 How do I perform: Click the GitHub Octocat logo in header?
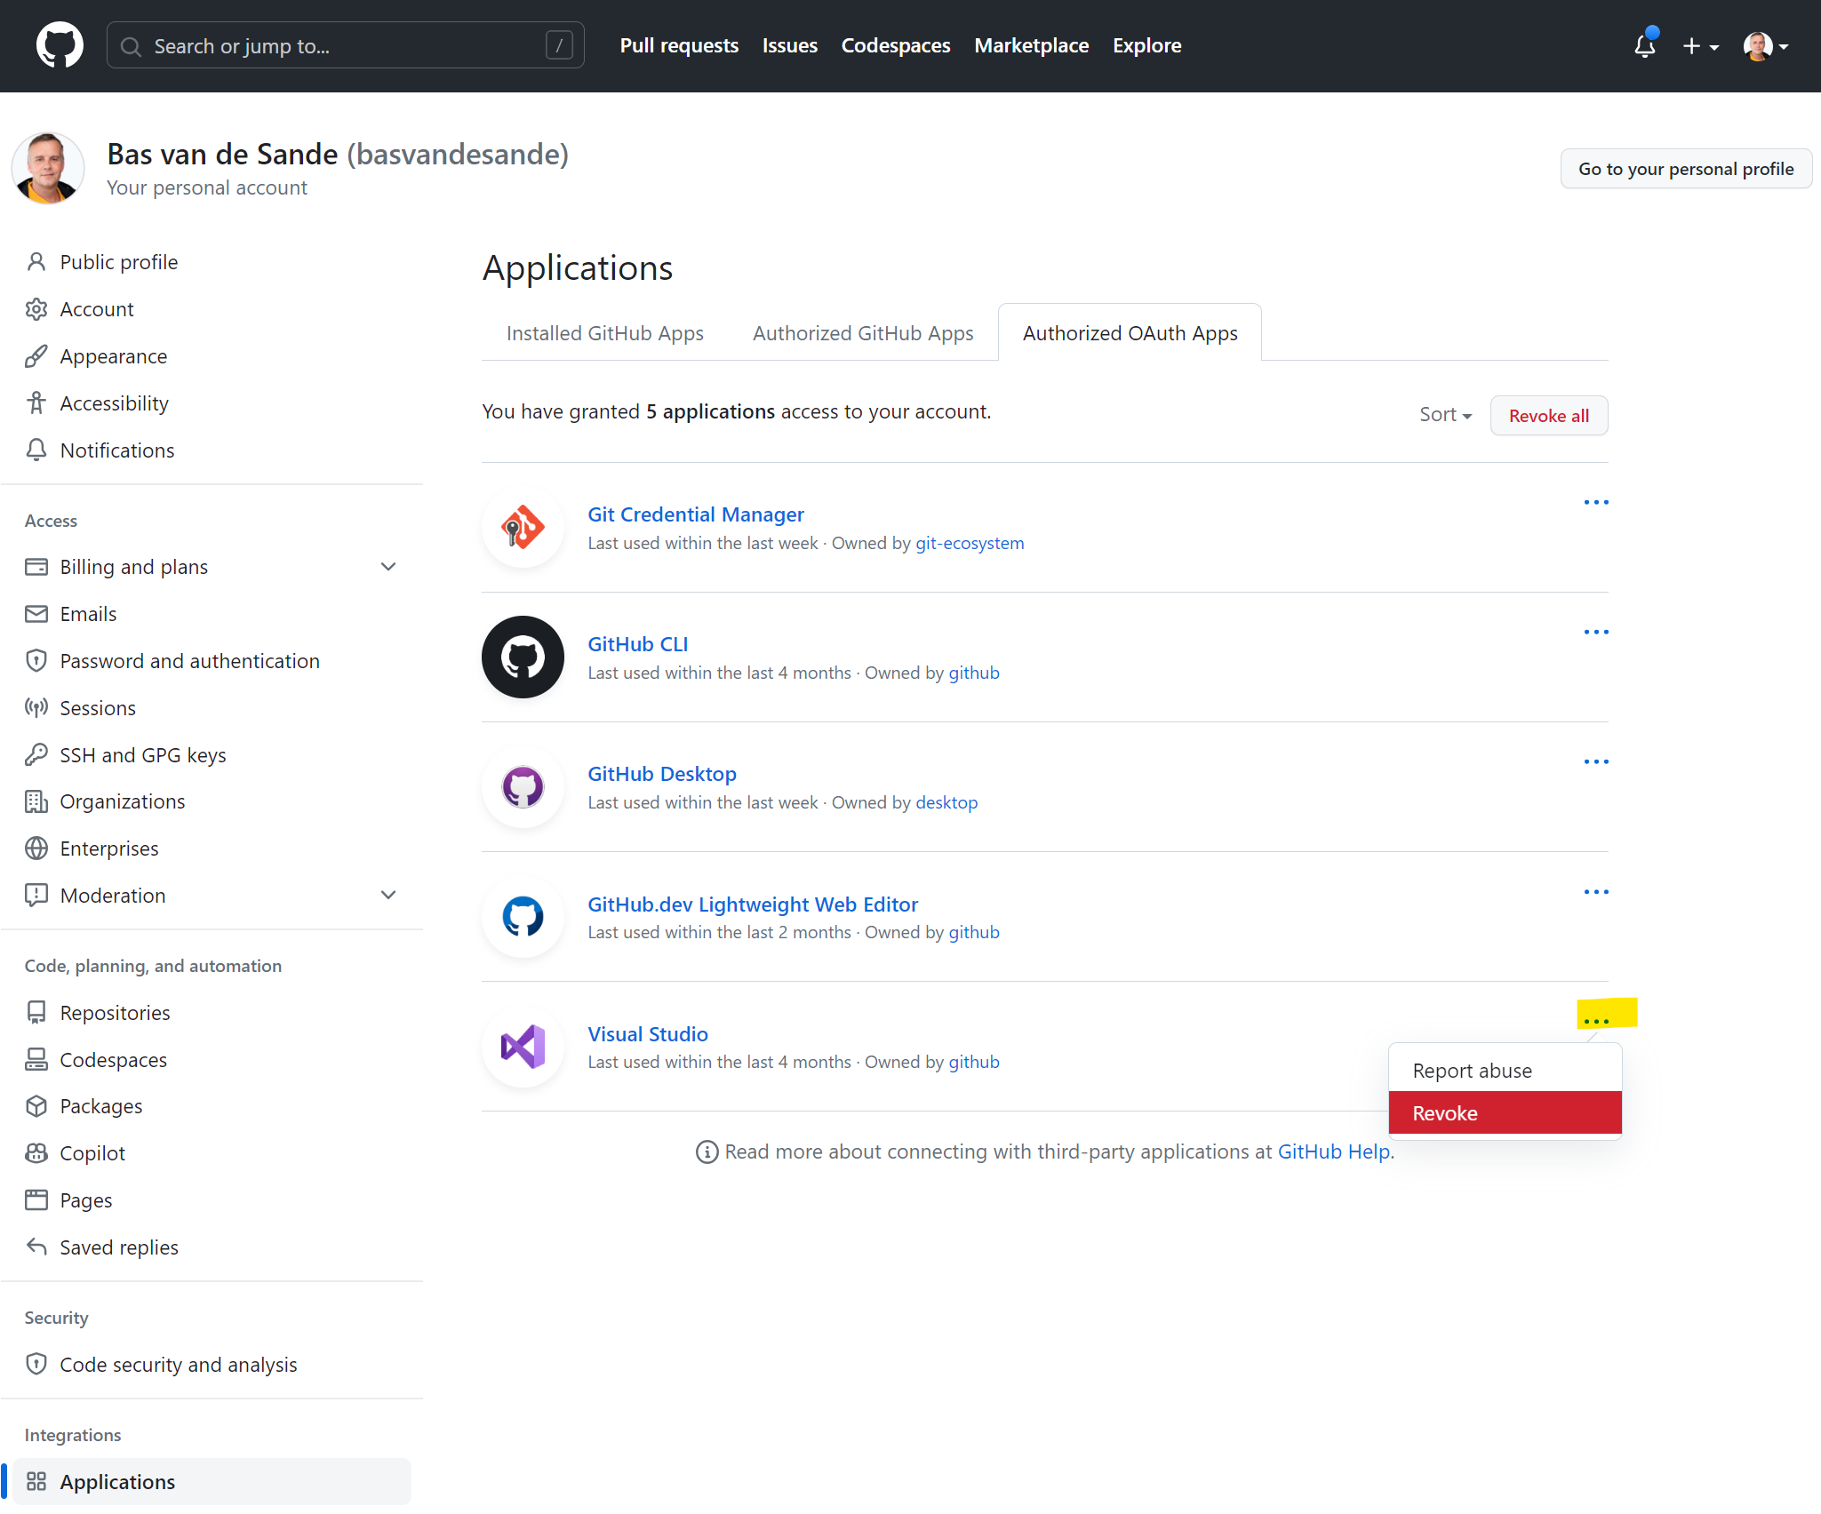pos(60,45)
